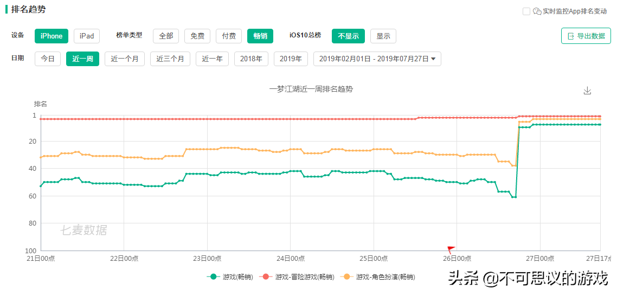Viewport: 617px width, 295px height.
Task: Select the iPhone device option
Action: tap(52, 36)
